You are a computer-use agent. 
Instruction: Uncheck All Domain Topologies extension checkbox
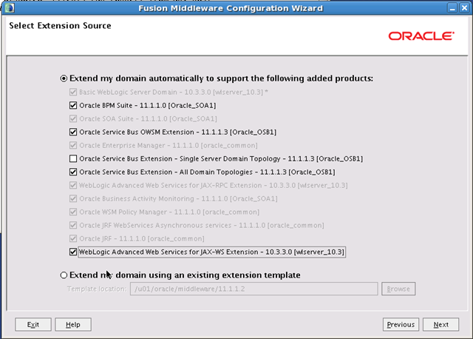click(x=73, y=172)
